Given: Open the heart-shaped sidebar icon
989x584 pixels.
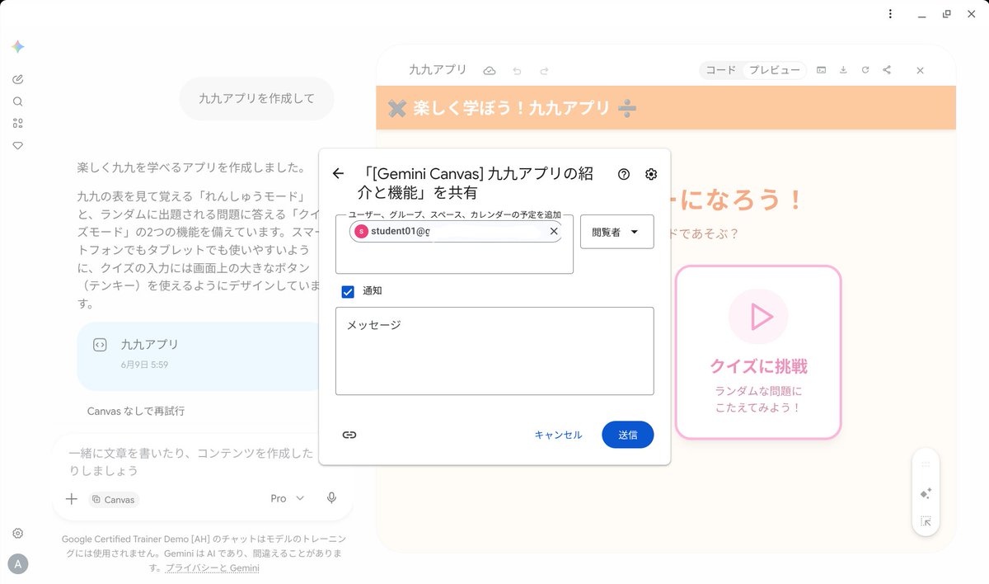Looking at the screenshot, I should click(17, 145).
